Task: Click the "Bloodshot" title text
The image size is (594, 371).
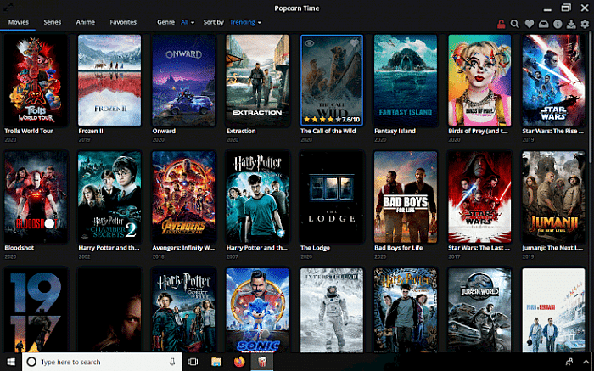Action: (x=20, y=248)
